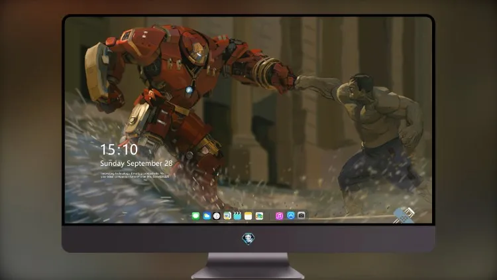497x280 pixels.
Task: Open the photo gallery icon beside Notes
Action: pos(259,216)
